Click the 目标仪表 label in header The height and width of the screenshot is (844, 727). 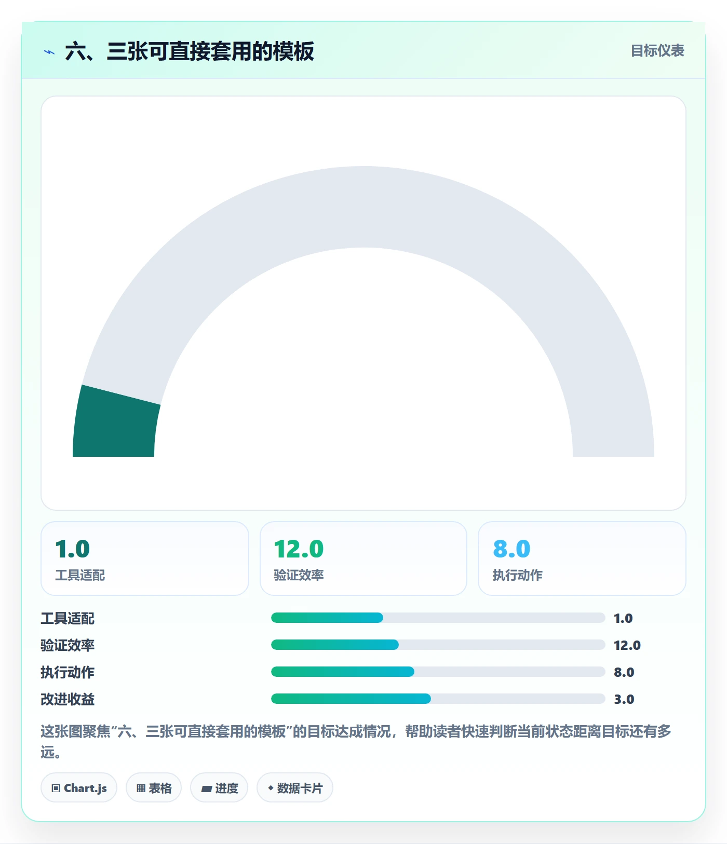tap(657, 51)
